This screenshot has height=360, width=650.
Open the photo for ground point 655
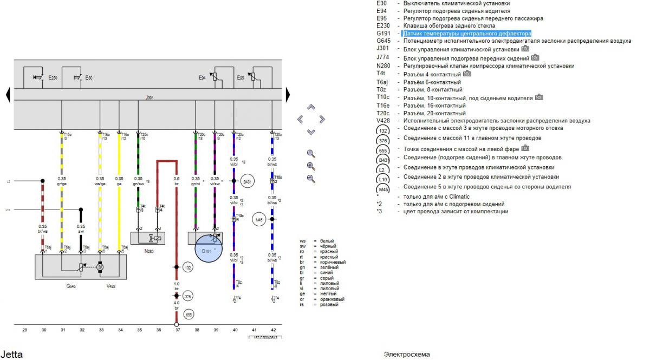pos(525,148)
